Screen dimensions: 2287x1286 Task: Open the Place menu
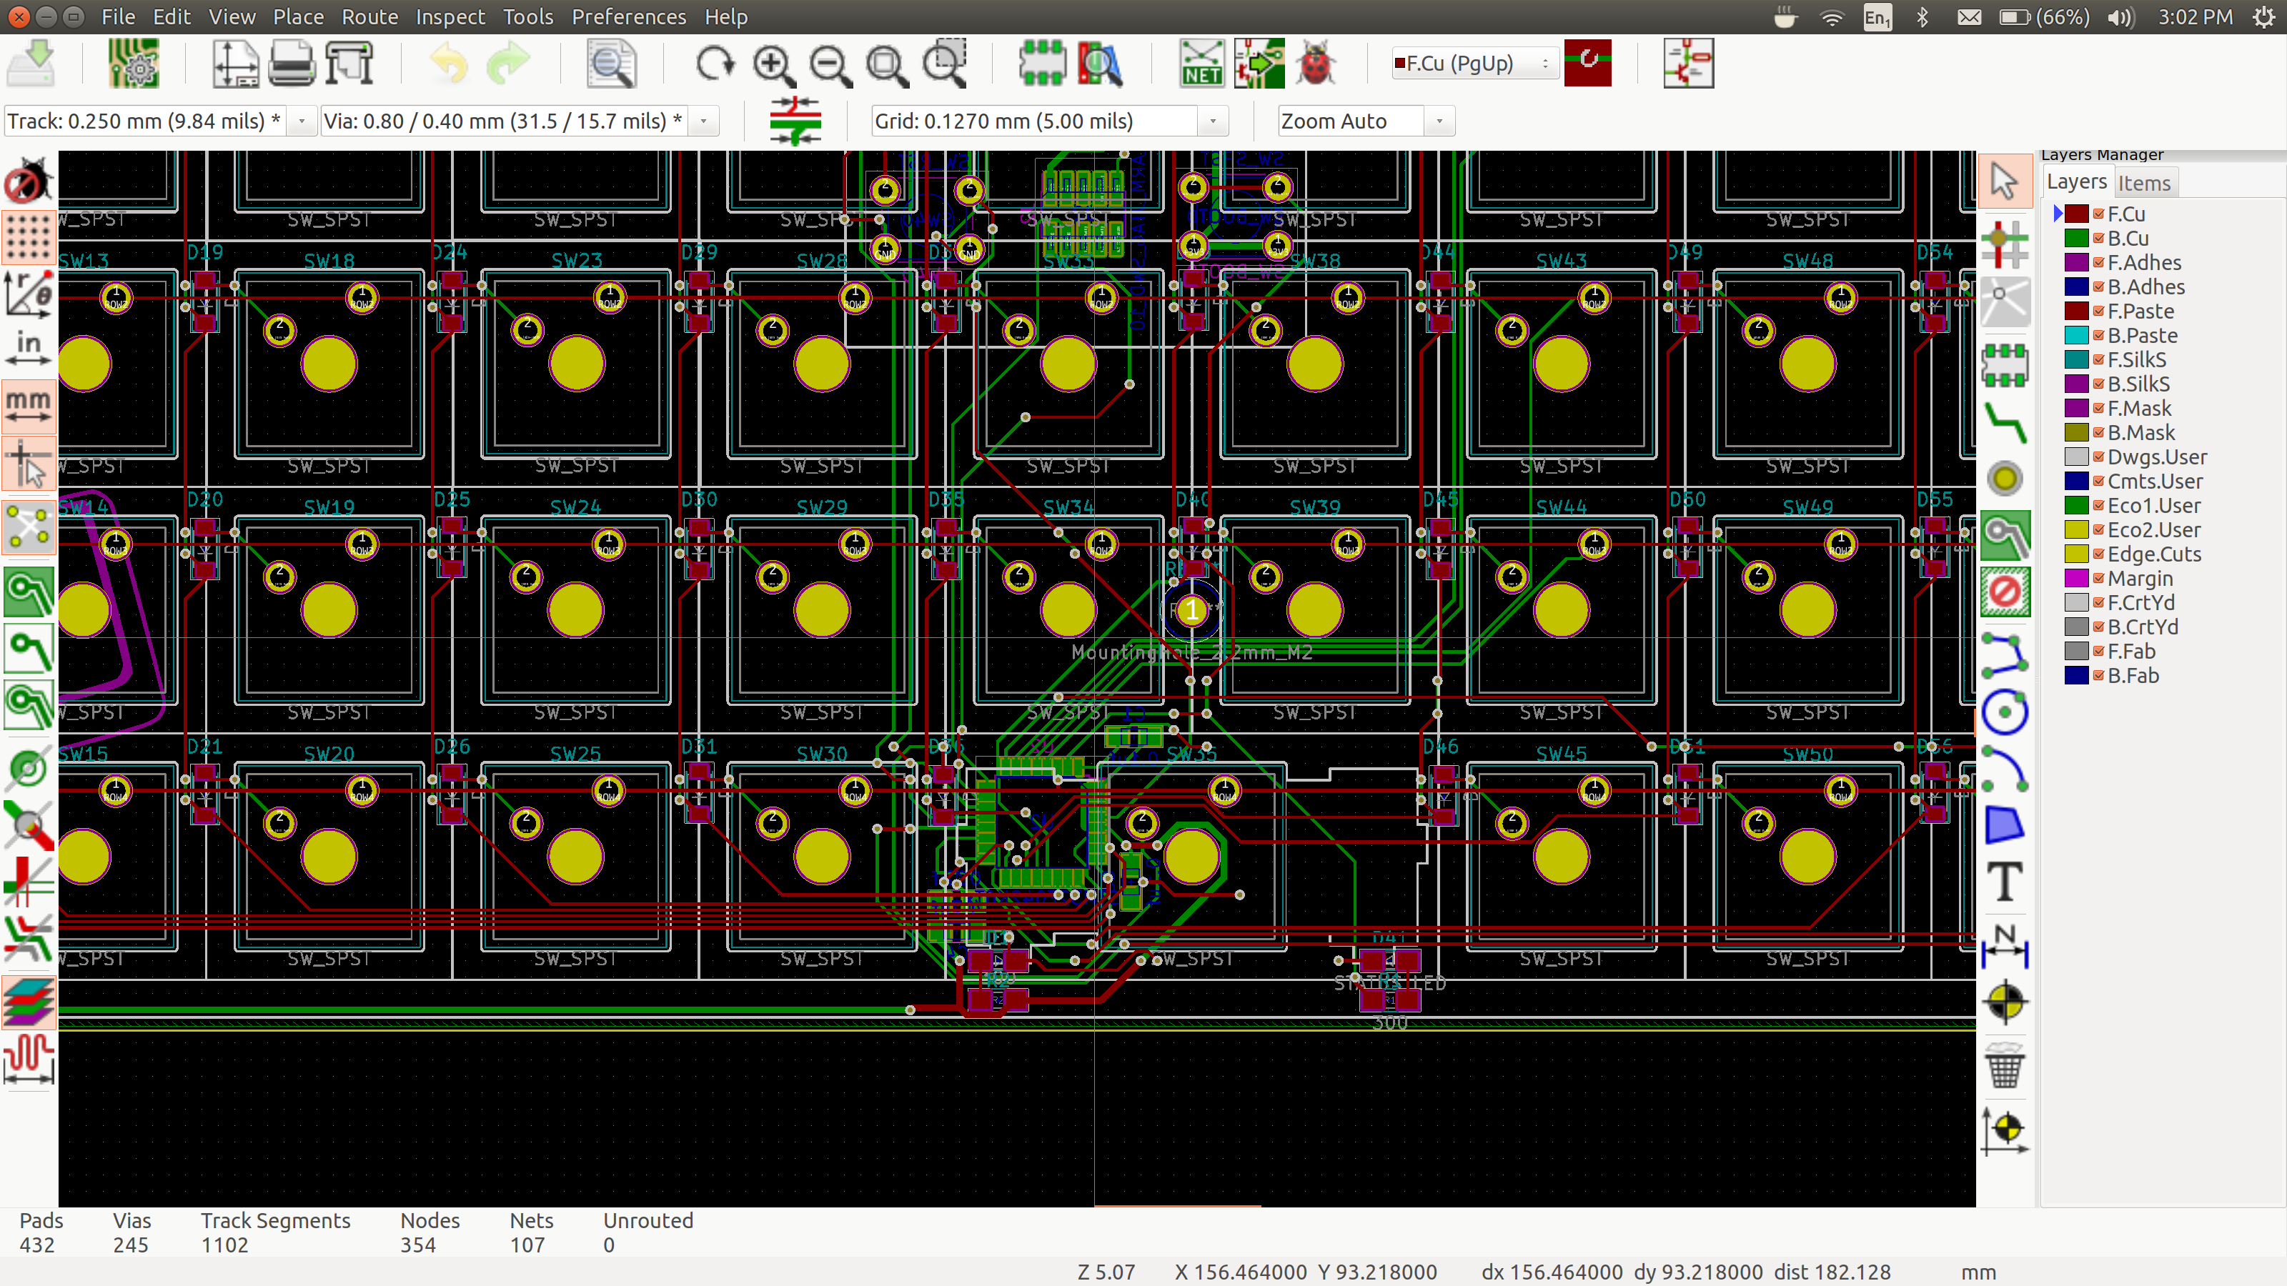pos(297,17)
